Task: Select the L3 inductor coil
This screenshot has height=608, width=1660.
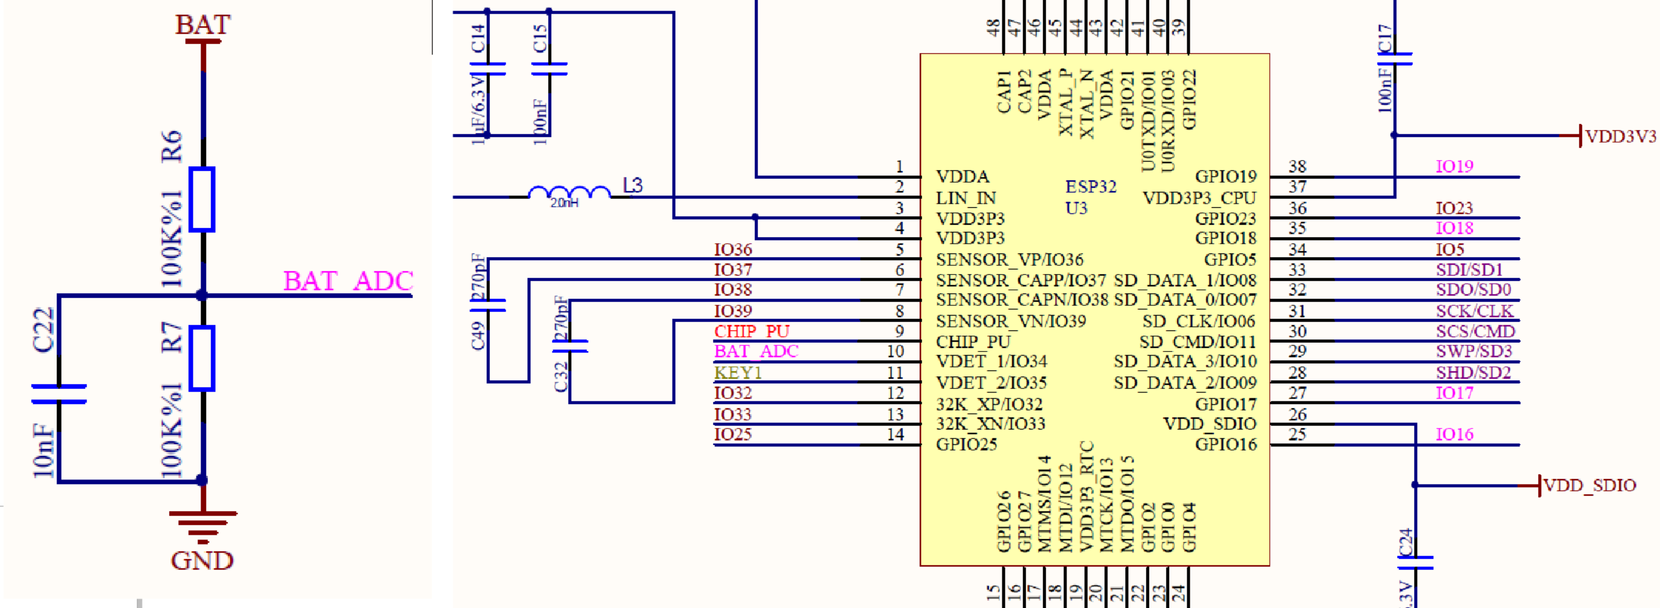Action: [569, 192]
